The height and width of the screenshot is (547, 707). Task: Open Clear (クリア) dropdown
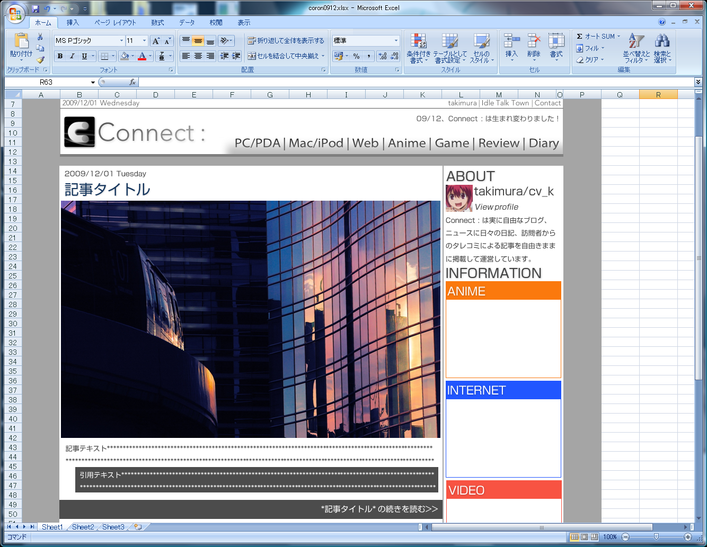pyautogui.click(x=590, y=60)
